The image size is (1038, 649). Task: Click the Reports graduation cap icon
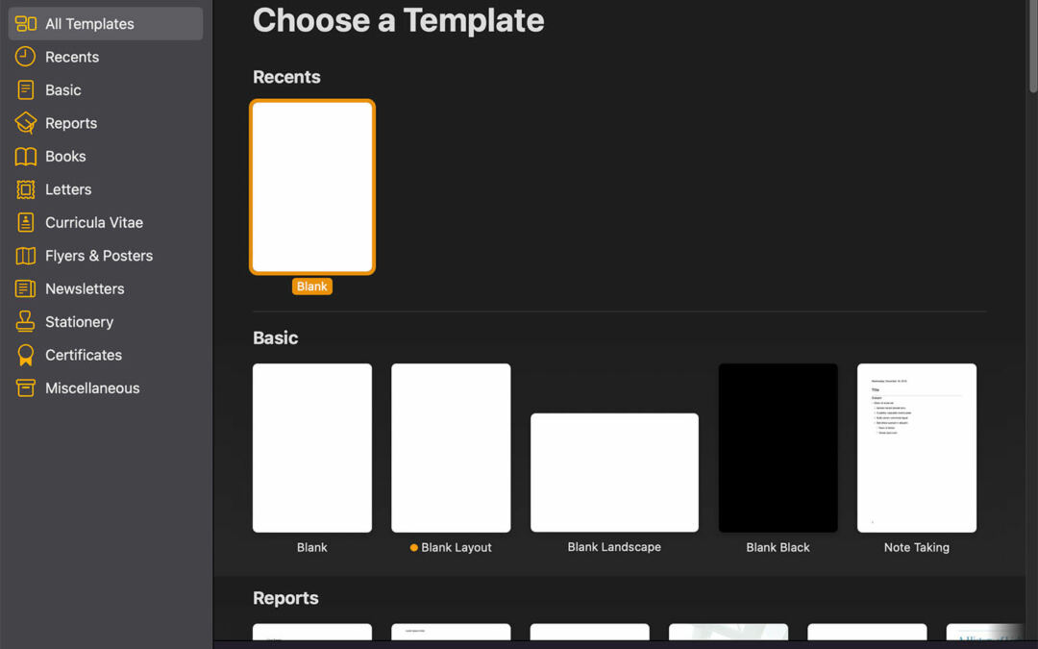[26, 123]
